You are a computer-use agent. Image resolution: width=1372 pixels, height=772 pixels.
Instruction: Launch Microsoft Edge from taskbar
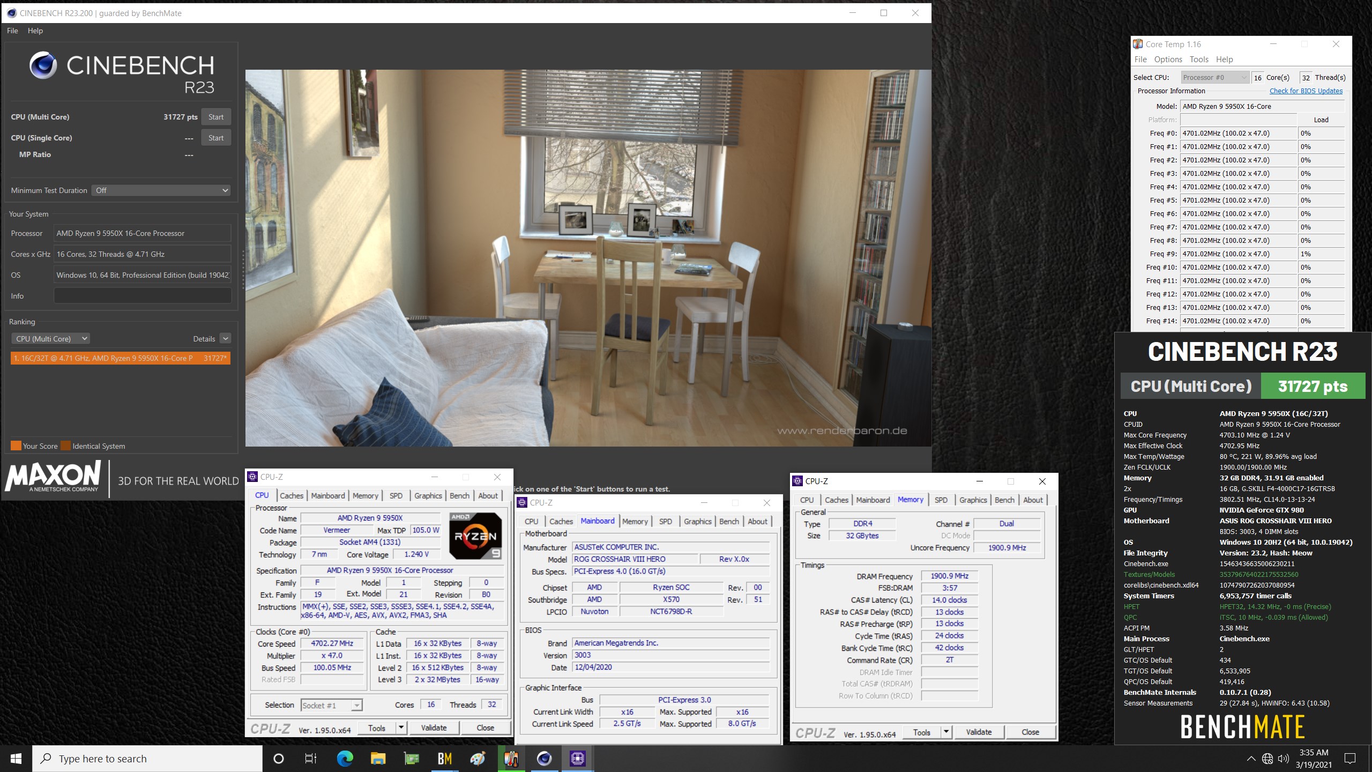tap(345, 758)
